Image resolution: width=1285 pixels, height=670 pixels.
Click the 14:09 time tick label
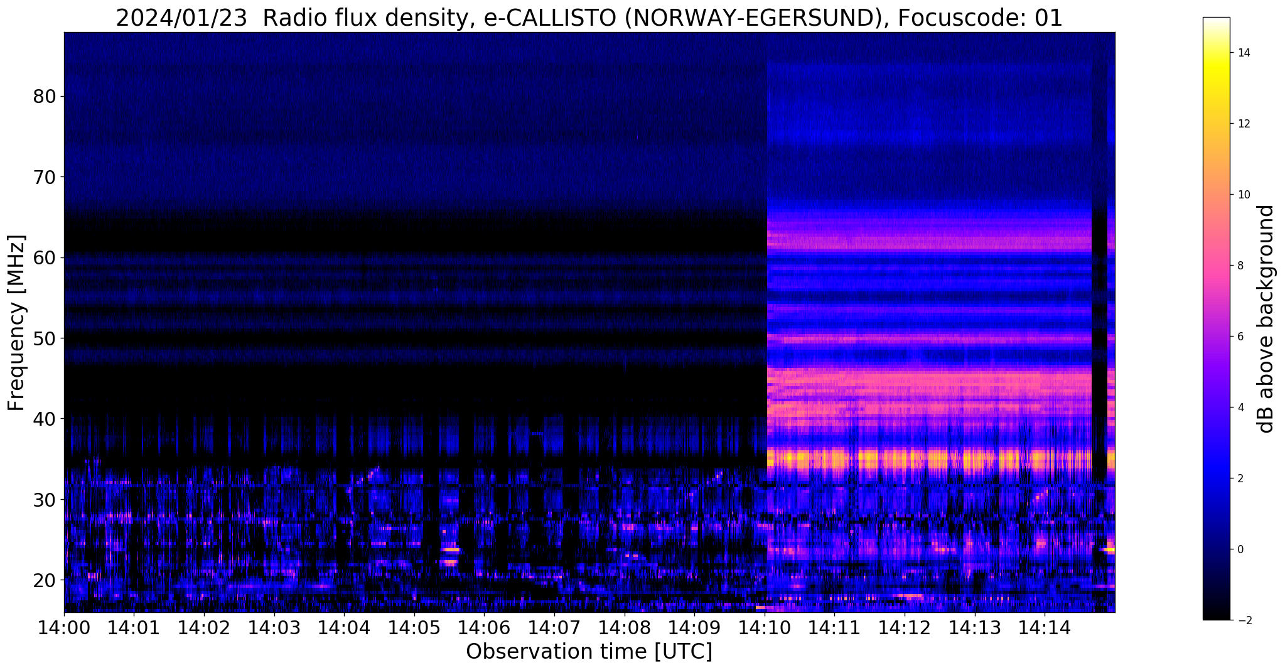694,627
